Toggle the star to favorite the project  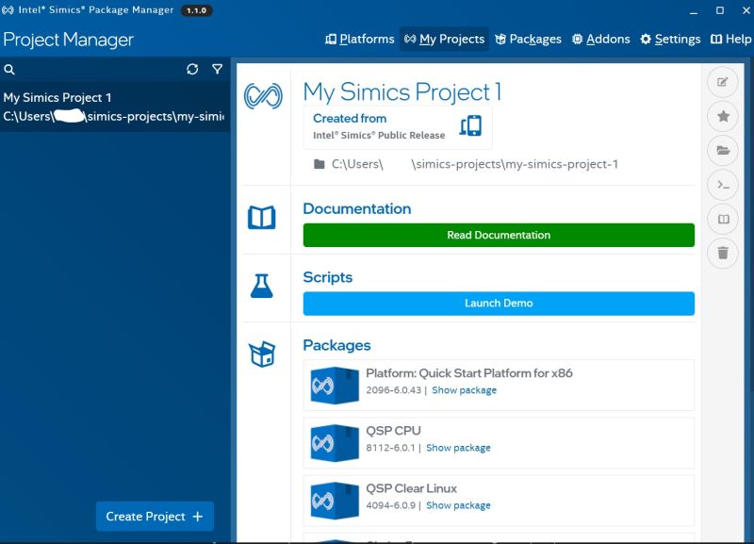coord(722,116)
